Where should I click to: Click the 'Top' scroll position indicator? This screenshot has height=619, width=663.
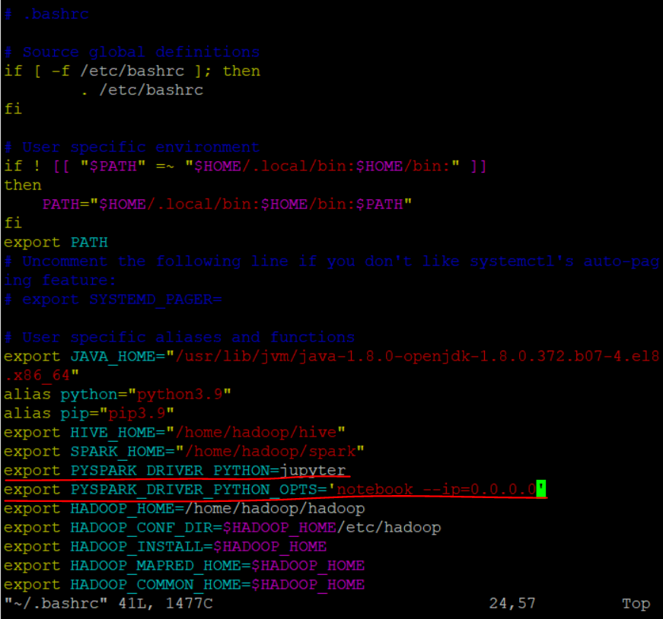click(x=636, y=604)
